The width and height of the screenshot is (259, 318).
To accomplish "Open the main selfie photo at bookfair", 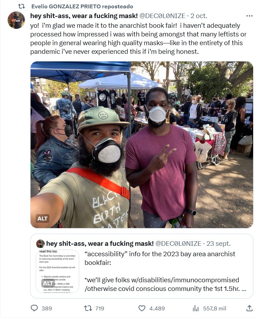I will coord(142,145).
